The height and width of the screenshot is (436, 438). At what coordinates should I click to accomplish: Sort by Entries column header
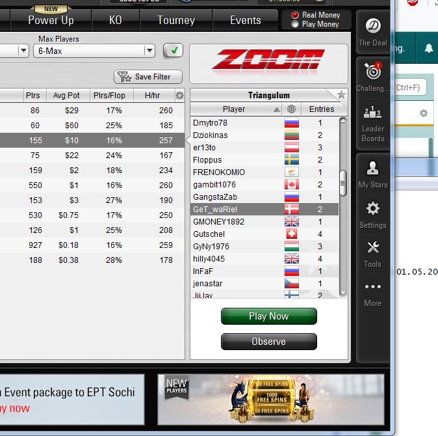[x=322, y=109]
